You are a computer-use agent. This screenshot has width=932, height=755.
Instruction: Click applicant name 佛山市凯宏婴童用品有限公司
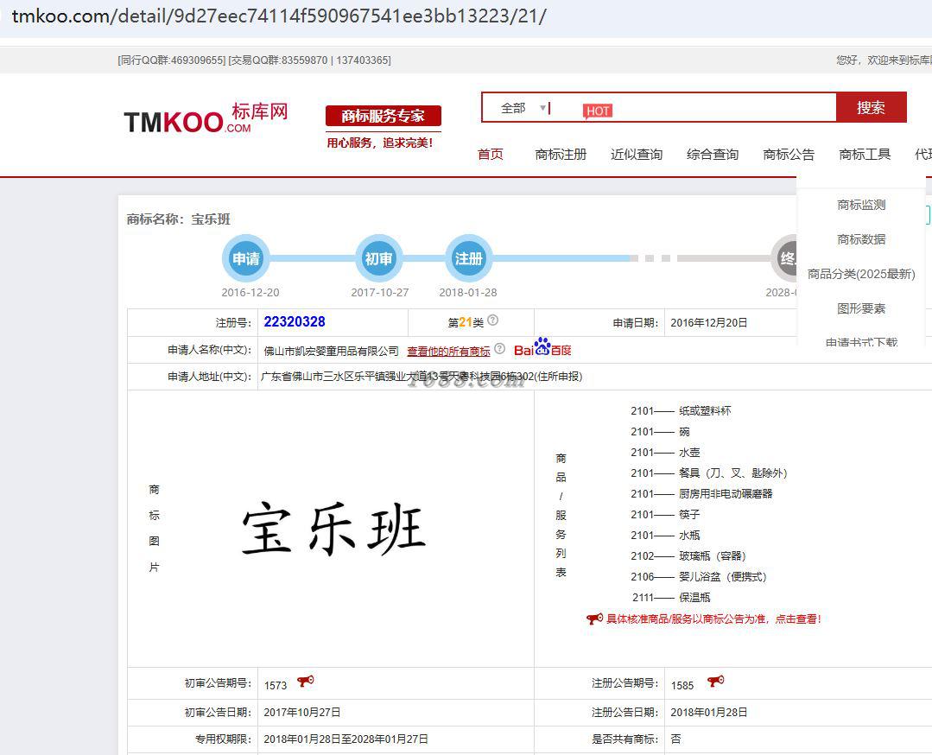[x=331, y=352]
